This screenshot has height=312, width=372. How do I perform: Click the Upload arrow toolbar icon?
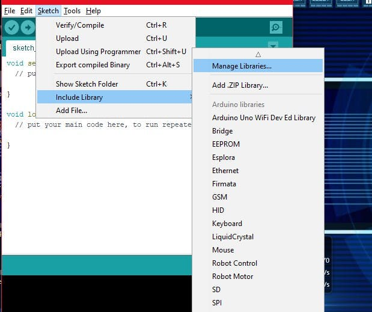coord(28,28)
